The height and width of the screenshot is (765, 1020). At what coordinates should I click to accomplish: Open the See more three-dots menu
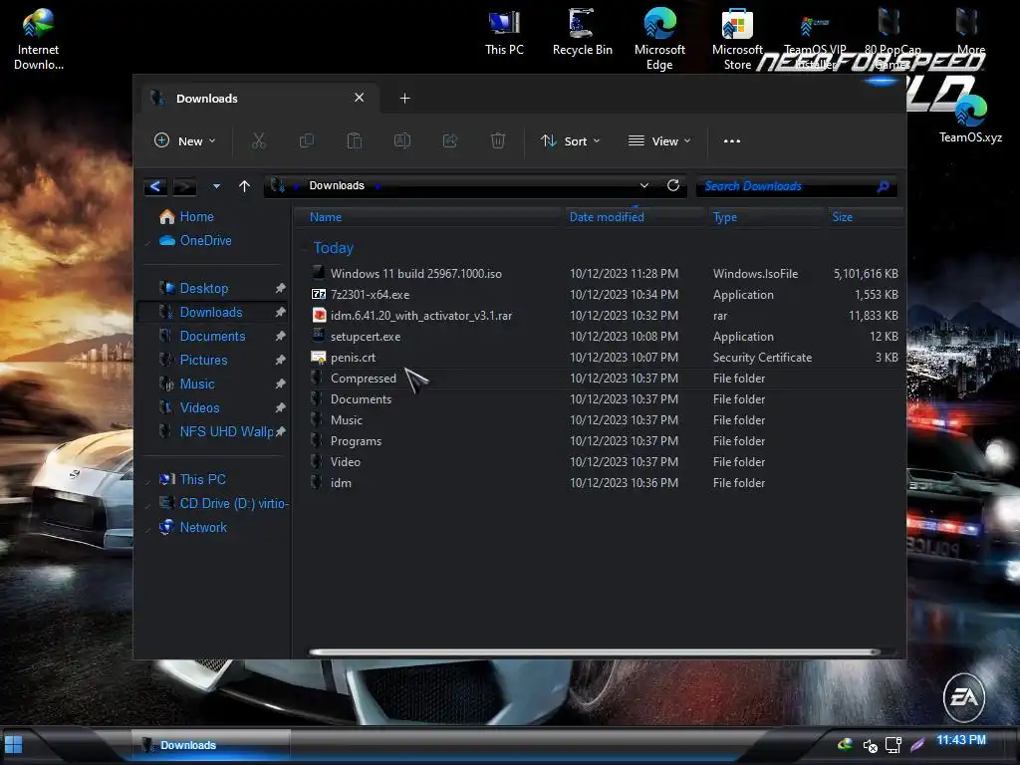pos(732,140)
